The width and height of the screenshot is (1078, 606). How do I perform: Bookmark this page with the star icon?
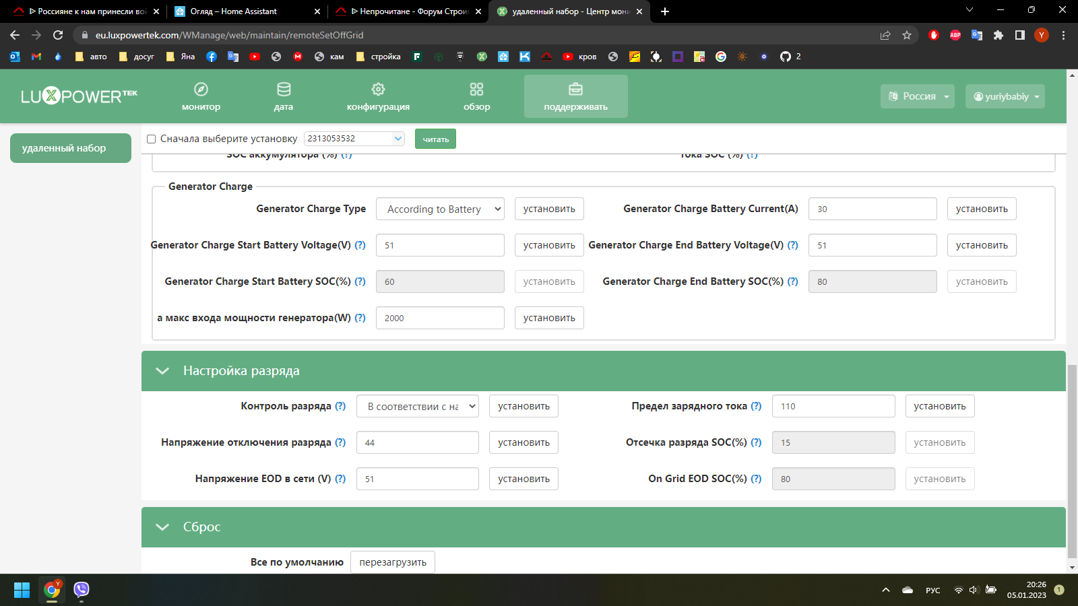point(907,35)
